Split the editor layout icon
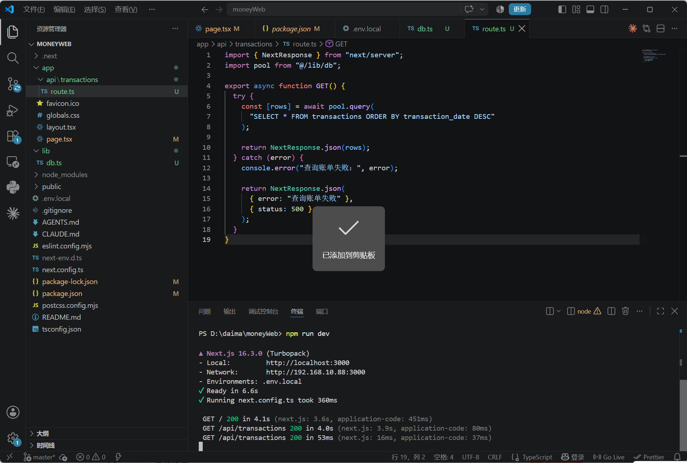 click(661, 28)
